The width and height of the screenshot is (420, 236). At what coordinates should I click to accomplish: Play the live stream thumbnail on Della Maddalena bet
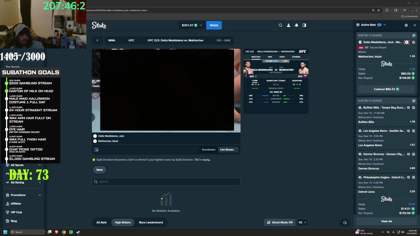(x=407, y=42)
